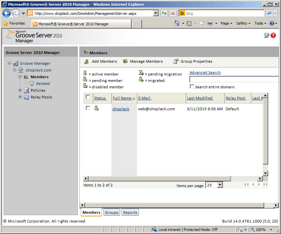Click the Deleted recycle bin icon
Image resolution: width=281 pixels, height=234 pixels.
click(x=32, y=84)
